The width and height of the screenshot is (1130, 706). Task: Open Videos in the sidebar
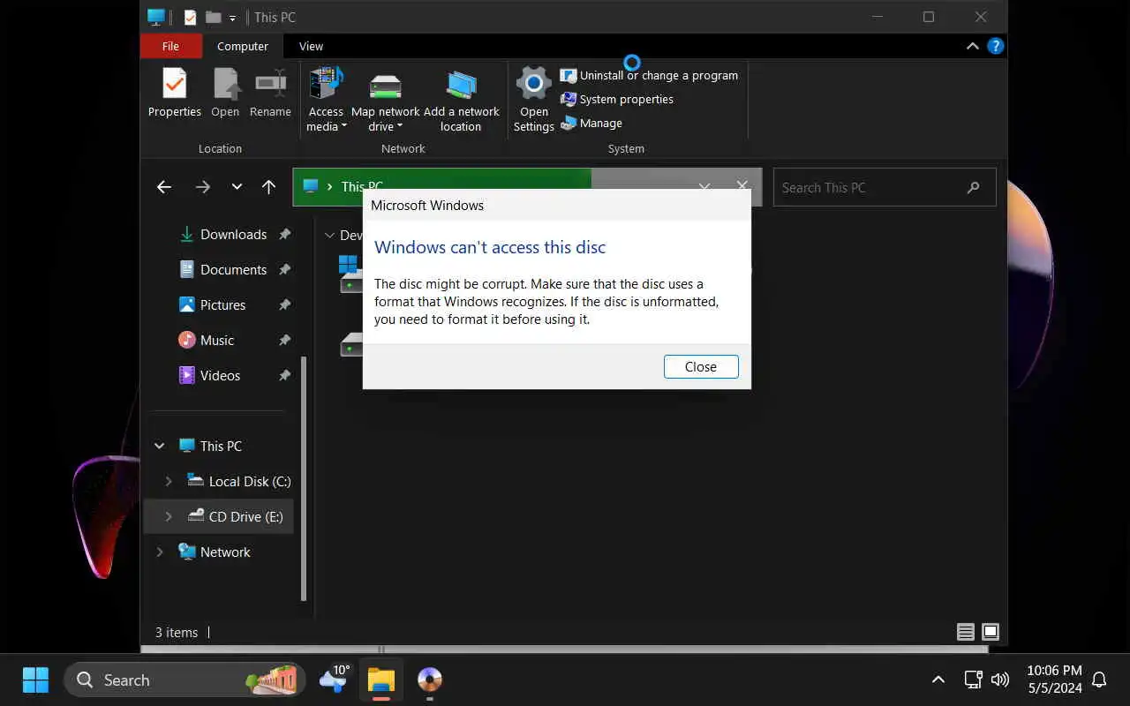point(210,375)
